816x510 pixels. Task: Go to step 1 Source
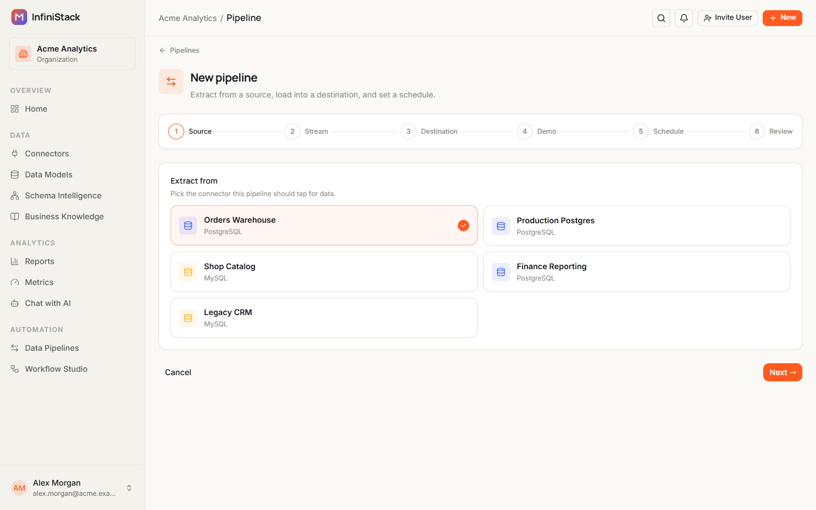tap(190, 131)
